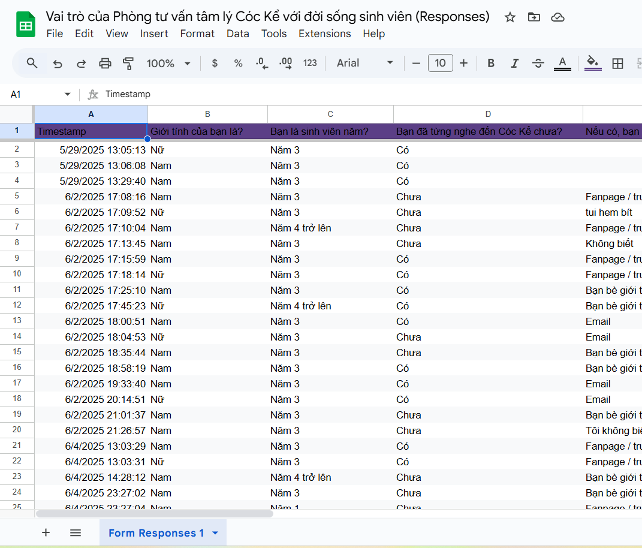Open the name box dropdown arrow
642x548 pixels.
[68, 94]
